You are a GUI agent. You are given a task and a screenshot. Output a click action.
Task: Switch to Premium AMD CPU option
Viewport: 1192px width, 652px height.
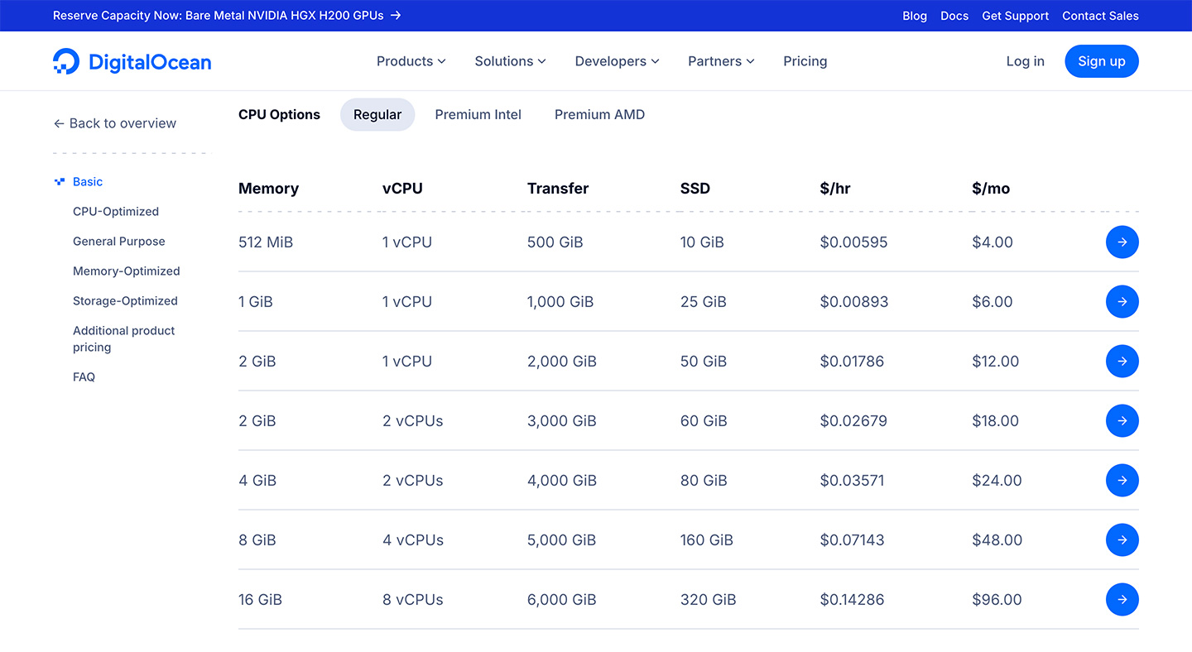(x=599, y=115)
